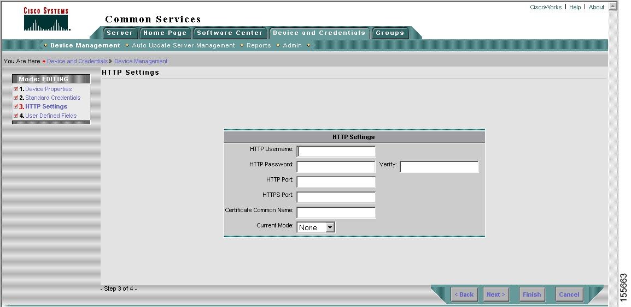Select the Device and Credentials tab
The image size is (631, 307).
(319, 33)
